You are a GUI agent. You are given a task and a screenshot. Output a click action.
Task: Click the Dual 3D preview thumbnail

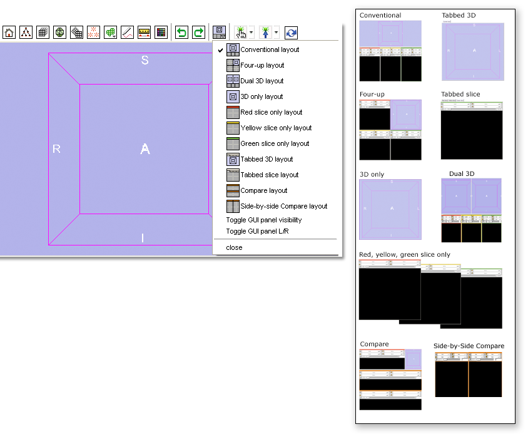(471, 210)
